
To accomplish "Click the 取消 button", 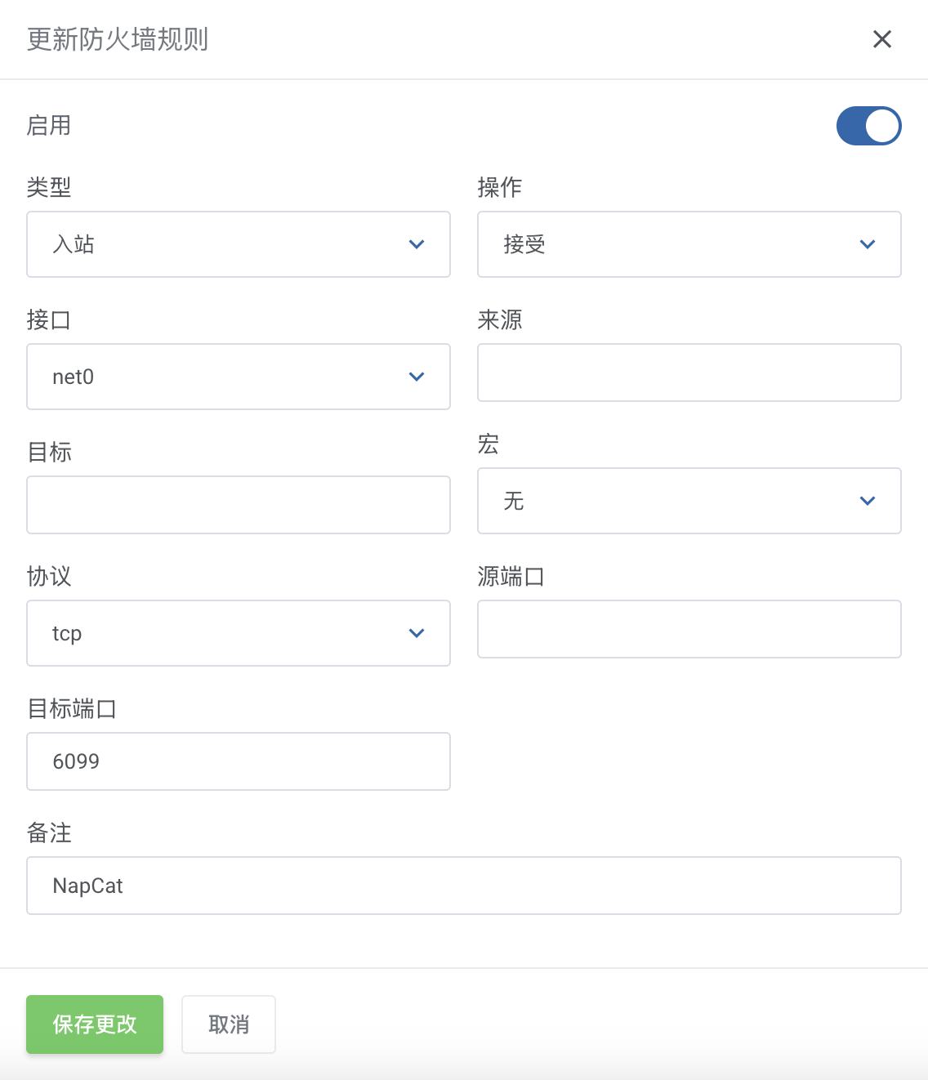I will click(x=228, y=1024).
